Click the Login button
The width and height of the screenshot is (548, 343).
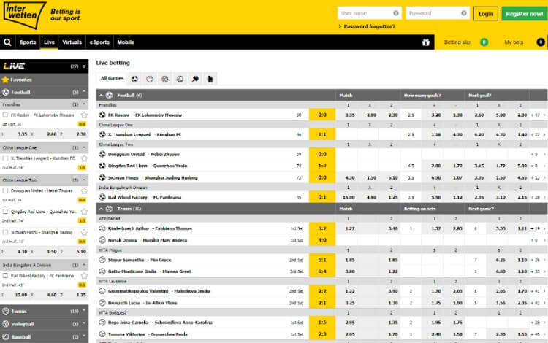pos(486,14)
